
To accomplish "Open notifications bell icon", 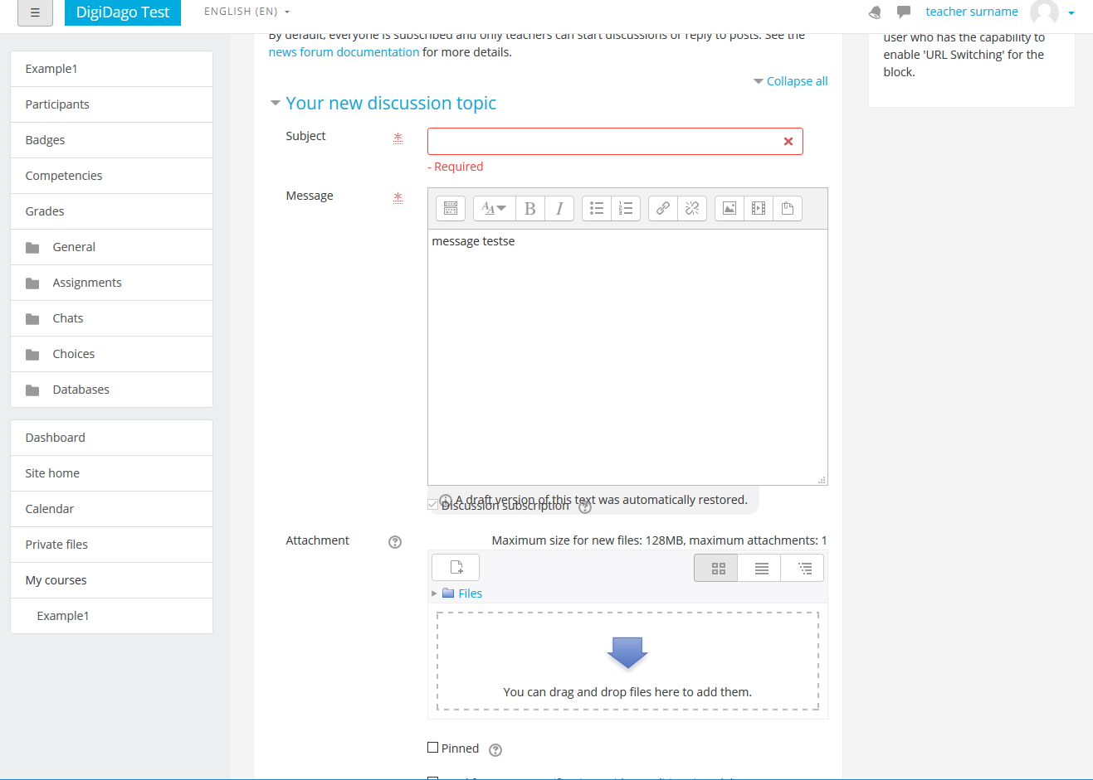I will [x=875, y=12].
